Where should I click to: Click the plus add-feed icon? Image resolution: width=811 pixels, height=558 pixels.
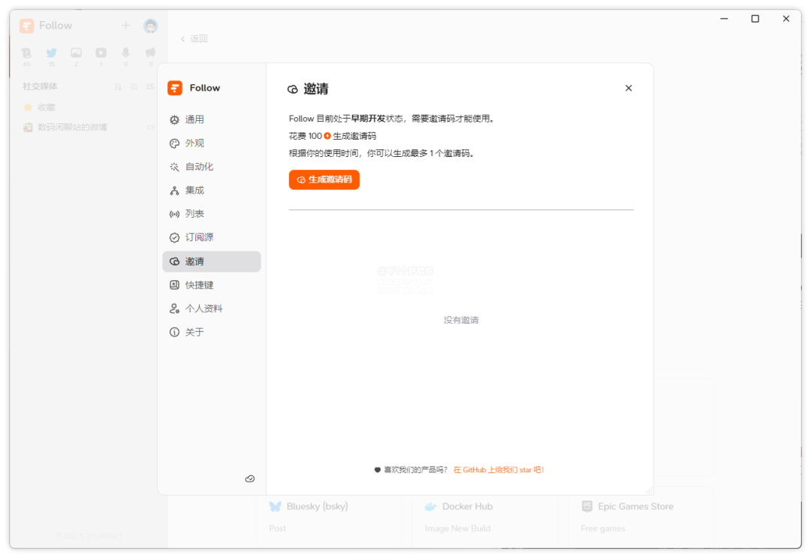(x=125, y=26)
